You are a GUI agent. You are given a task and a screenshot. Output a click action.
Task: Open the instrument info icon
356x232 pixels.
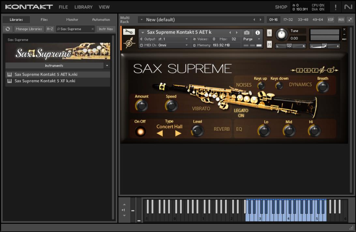[258, 33]
